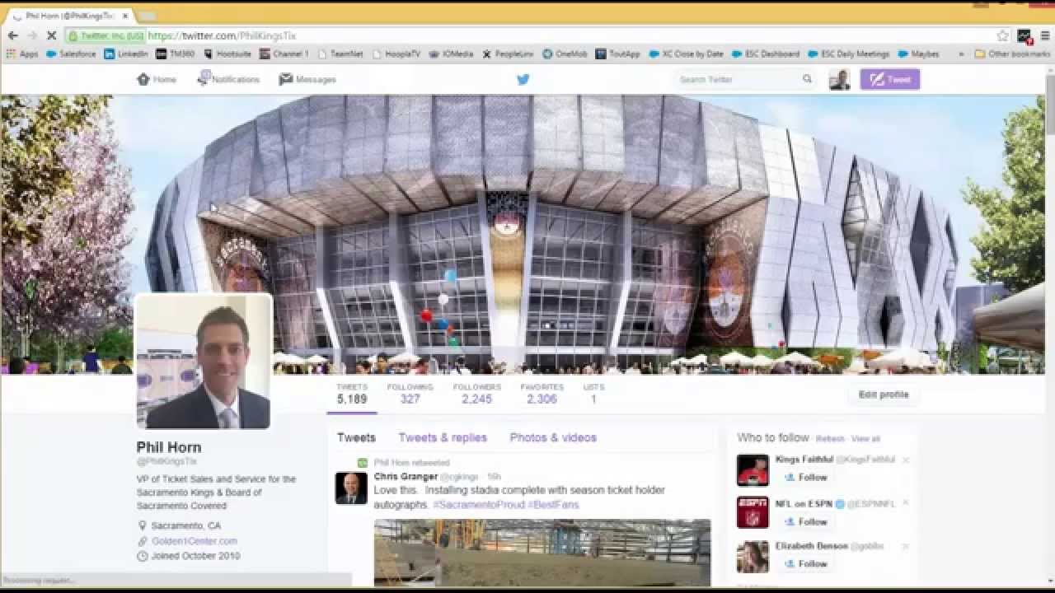Open the HooplaTV bookmark
The width and height of the screenshot is (1055, 593).
coord(396,54)
